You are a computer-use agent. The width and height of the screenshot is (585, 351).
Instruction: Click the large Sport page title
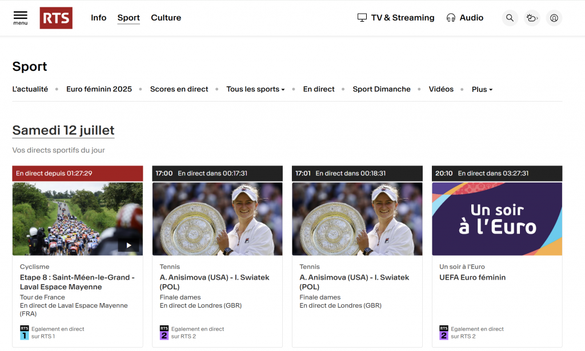[x=30, y=66]
